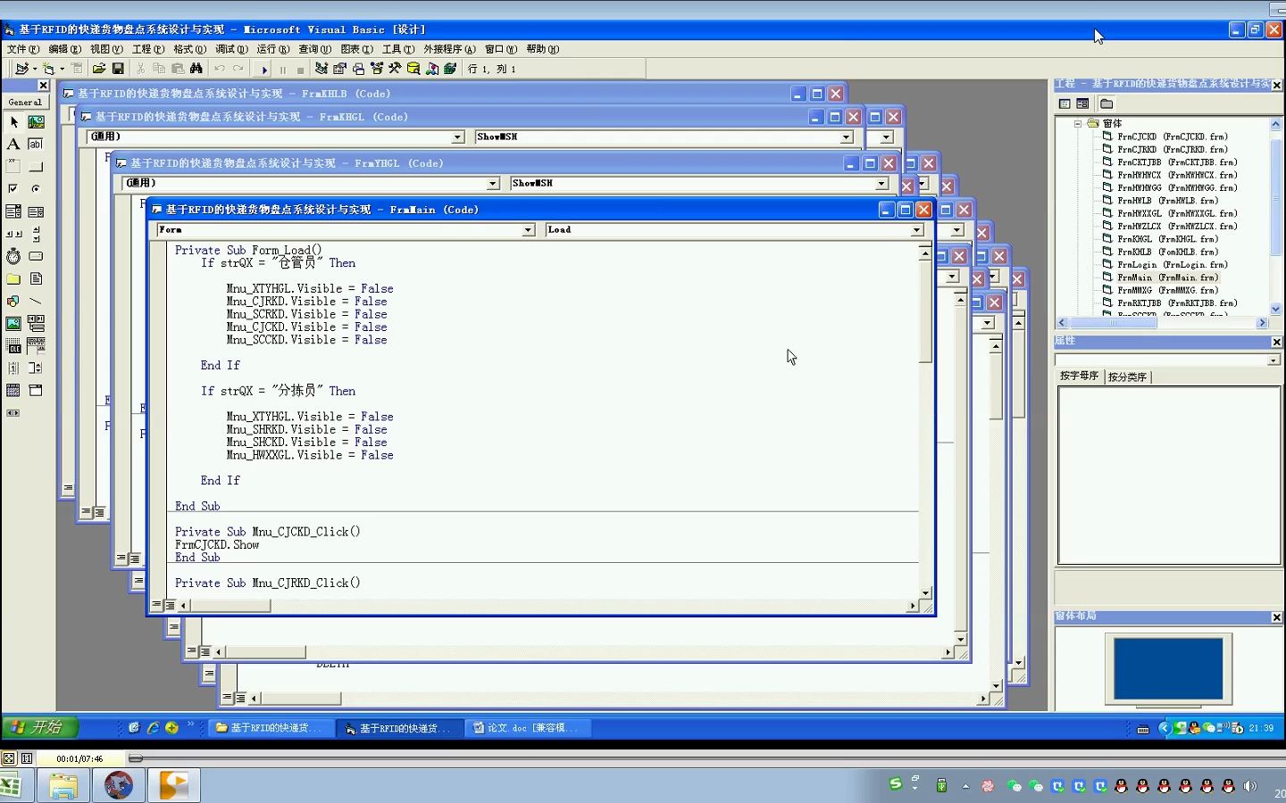Image resolution: width=1286 pixels, height=803 pixels.
Task: Click View Code icon in project panel
Action: (x=1065, y=103)
